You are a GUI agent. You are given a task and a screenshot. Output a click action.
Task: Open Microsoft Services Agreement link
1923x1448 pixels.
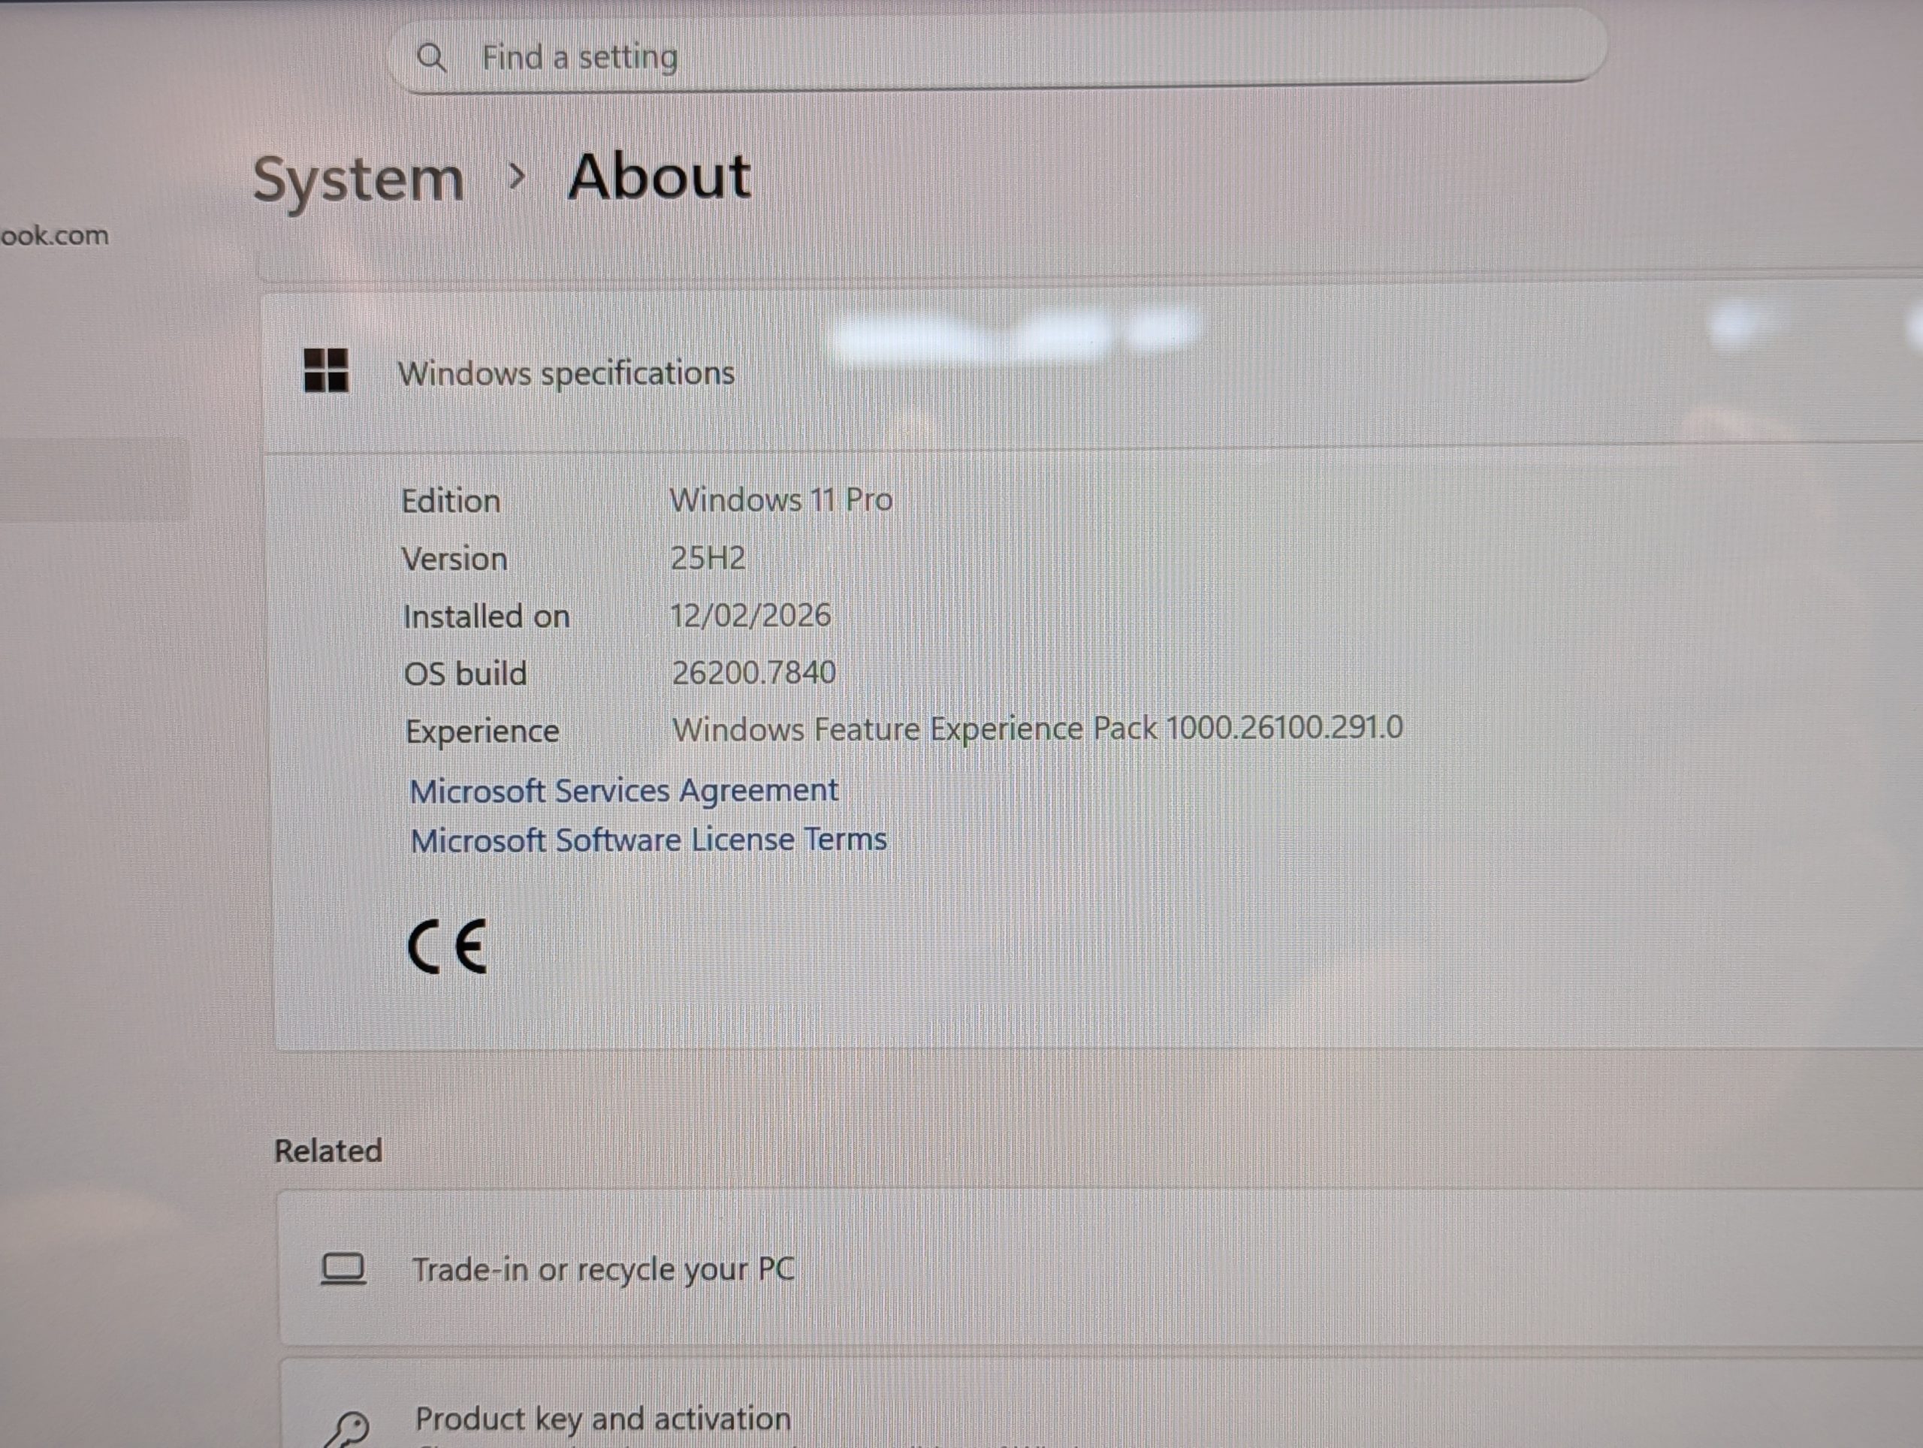pos(623,791)
